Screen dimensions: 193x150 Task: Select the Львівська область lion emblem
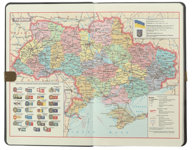[15, 110]
